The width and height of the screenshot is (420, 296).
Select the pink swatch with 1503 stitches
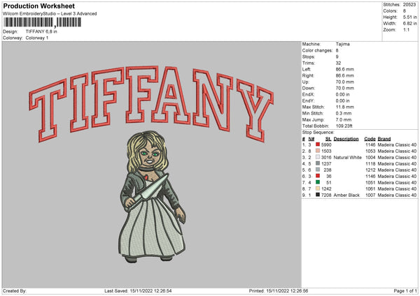[318, 151]
